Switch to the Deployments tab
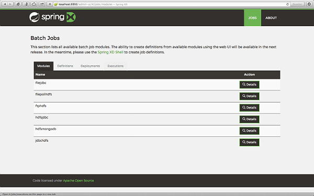Viewport: 314px width, 196px height. click(x=90, y=66)
